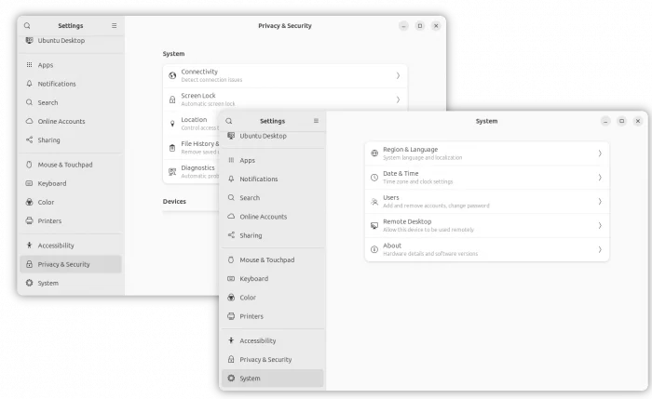Screen dimensions: 652x399
Task: Click the search icon in the Privacy & Security window
Action: pos(27,26)
